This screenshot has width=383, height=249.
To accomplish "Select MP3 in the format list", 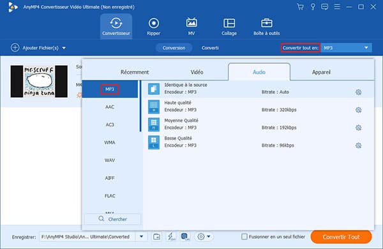I will coord(110,89).
